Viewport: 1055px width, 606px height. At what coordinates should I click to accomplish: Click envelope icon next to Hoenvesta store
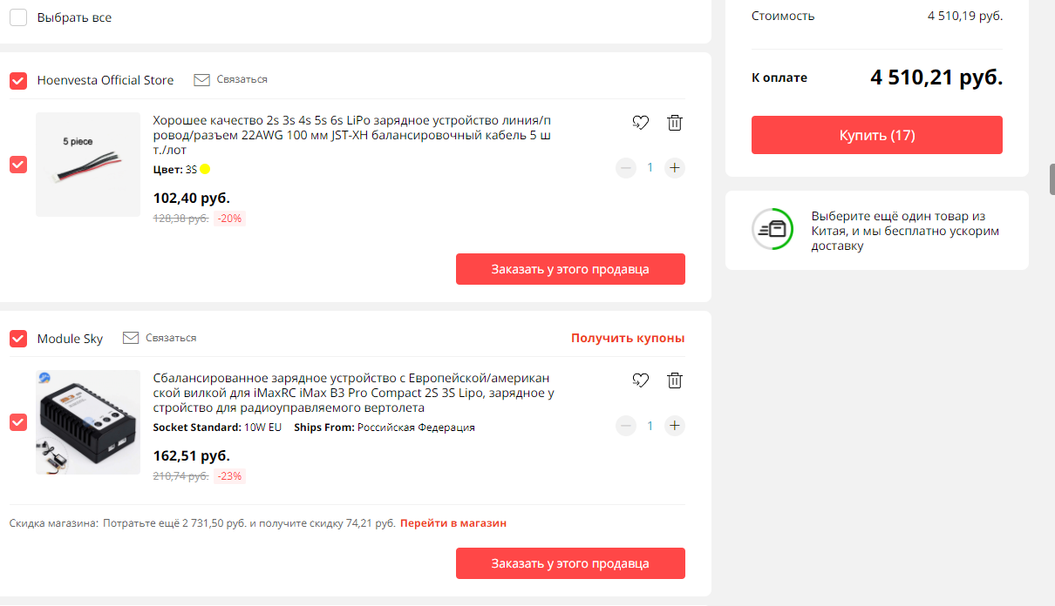pos(201,79)
